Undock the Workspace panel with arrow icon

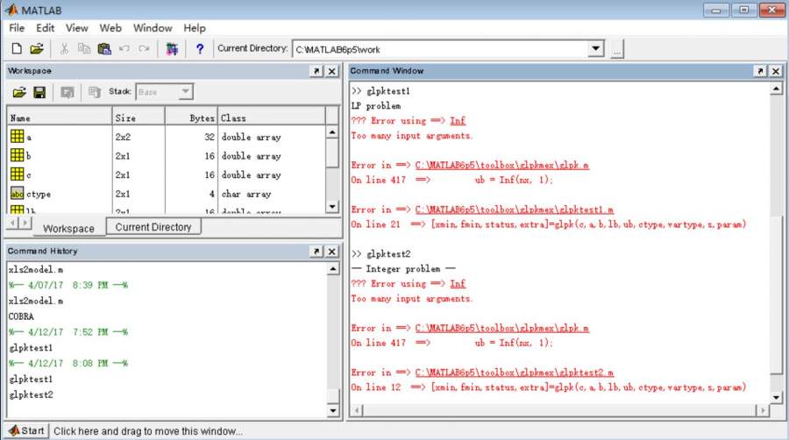click(316, 71)
